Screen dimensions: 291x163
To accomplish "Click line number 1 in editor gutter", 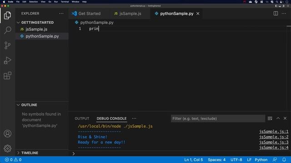I will pos(80,29).
